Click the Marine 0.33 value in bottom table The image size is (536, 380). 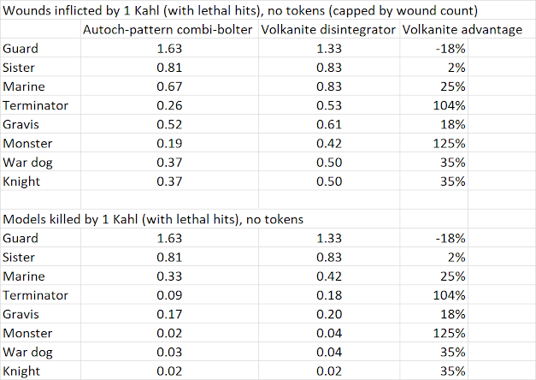pyautogui.click(x=169, y=276)
